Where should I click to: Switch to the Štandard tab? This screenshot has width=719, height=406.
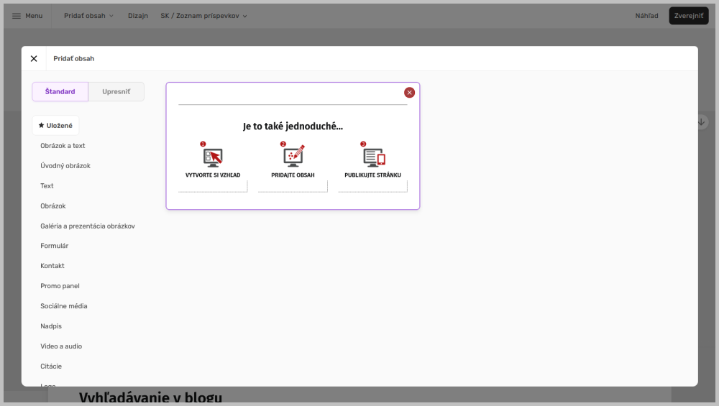point(60,92)
